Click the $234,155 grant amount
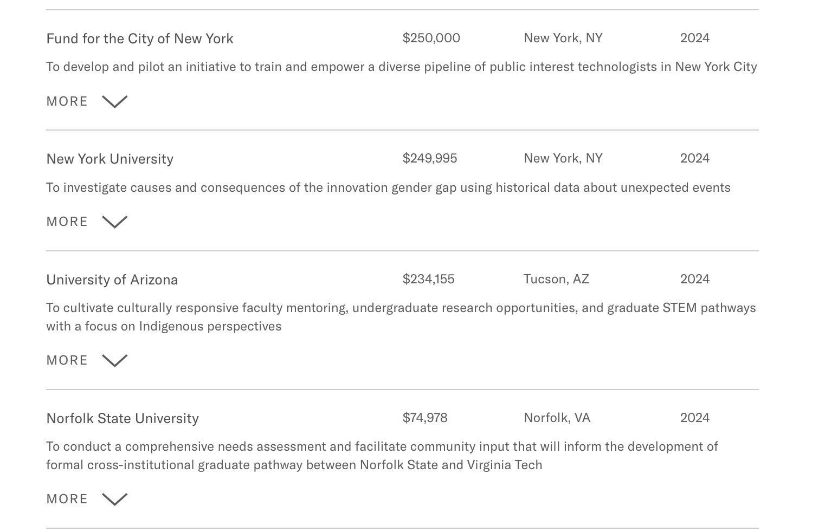Screen dimensions: 825x532 [x=428, y=279]
